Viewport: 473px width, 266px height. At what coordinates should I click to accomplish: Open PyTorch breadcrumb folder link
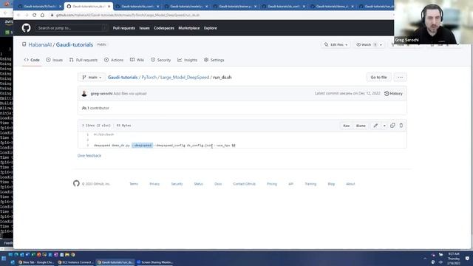click(x=149, y=78)
